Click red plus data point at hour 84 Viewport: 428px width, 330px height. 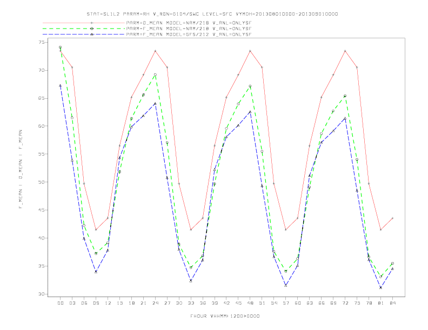click(x=393, y=218)
